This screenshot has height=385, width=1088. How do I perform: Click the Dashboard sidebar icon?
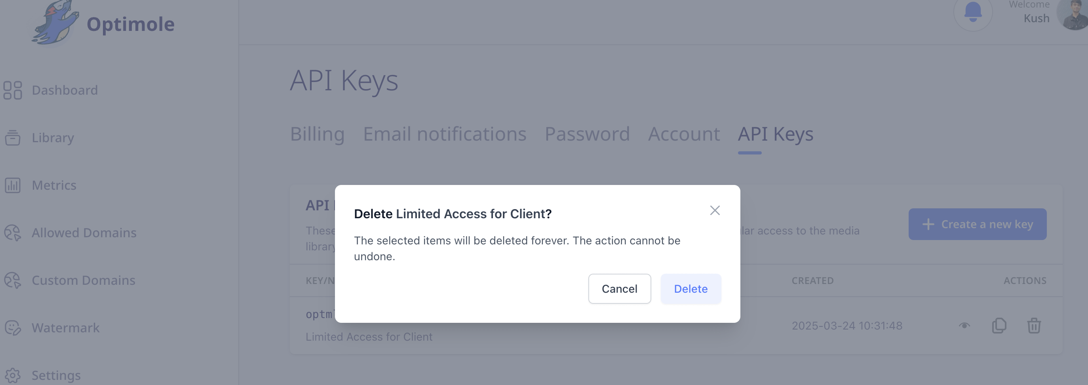[x=13, y=90]
